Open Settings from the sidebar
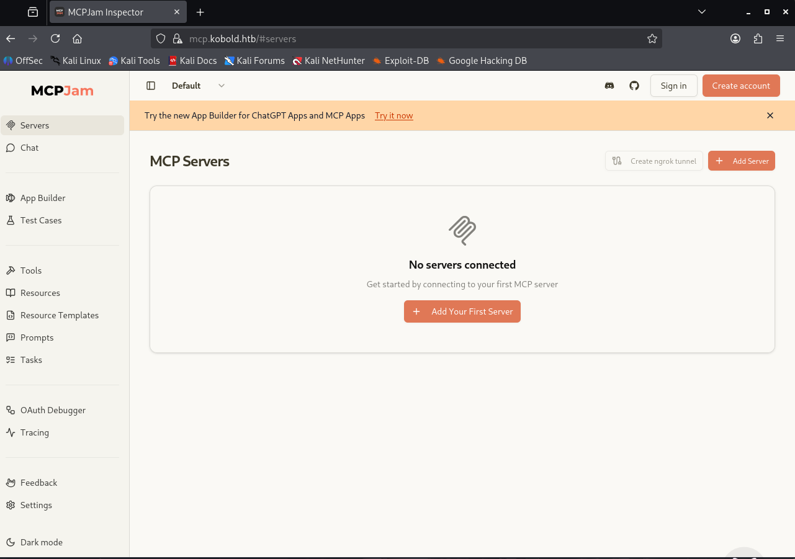Viewport: 795px width, 559px height. [x=36, y=505]
